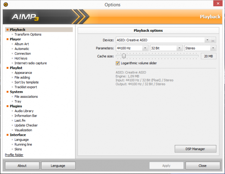This screenshot has width=225, height=174.
Task: Open Album Art settings
Action: (22, 44)
